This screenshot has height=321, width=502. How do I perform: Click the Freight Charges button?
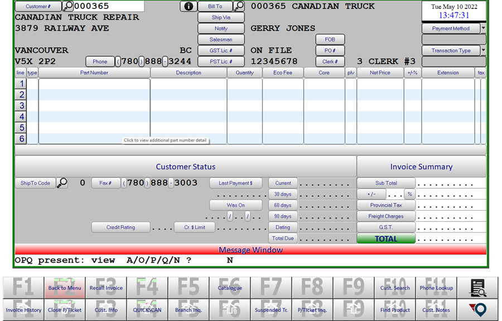point(386,216)
